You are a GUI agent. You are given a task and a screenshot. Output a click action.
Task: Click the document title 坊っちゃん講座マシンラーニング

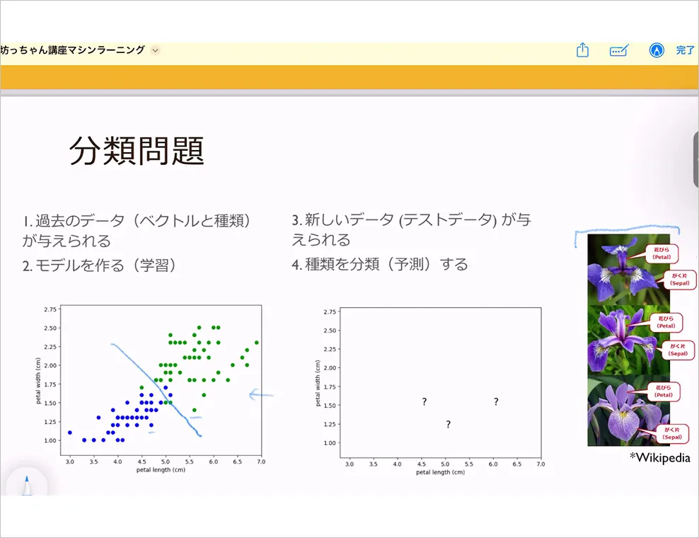coord(73,50)
